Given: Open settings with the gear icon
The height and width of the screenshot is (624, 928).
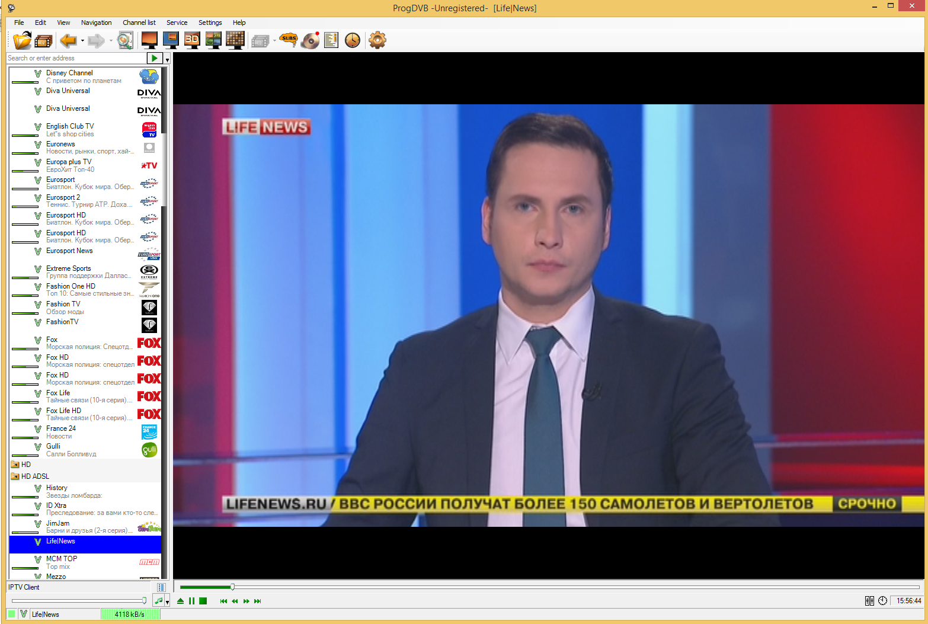Looking at the screenshot, I should (377, 40).
